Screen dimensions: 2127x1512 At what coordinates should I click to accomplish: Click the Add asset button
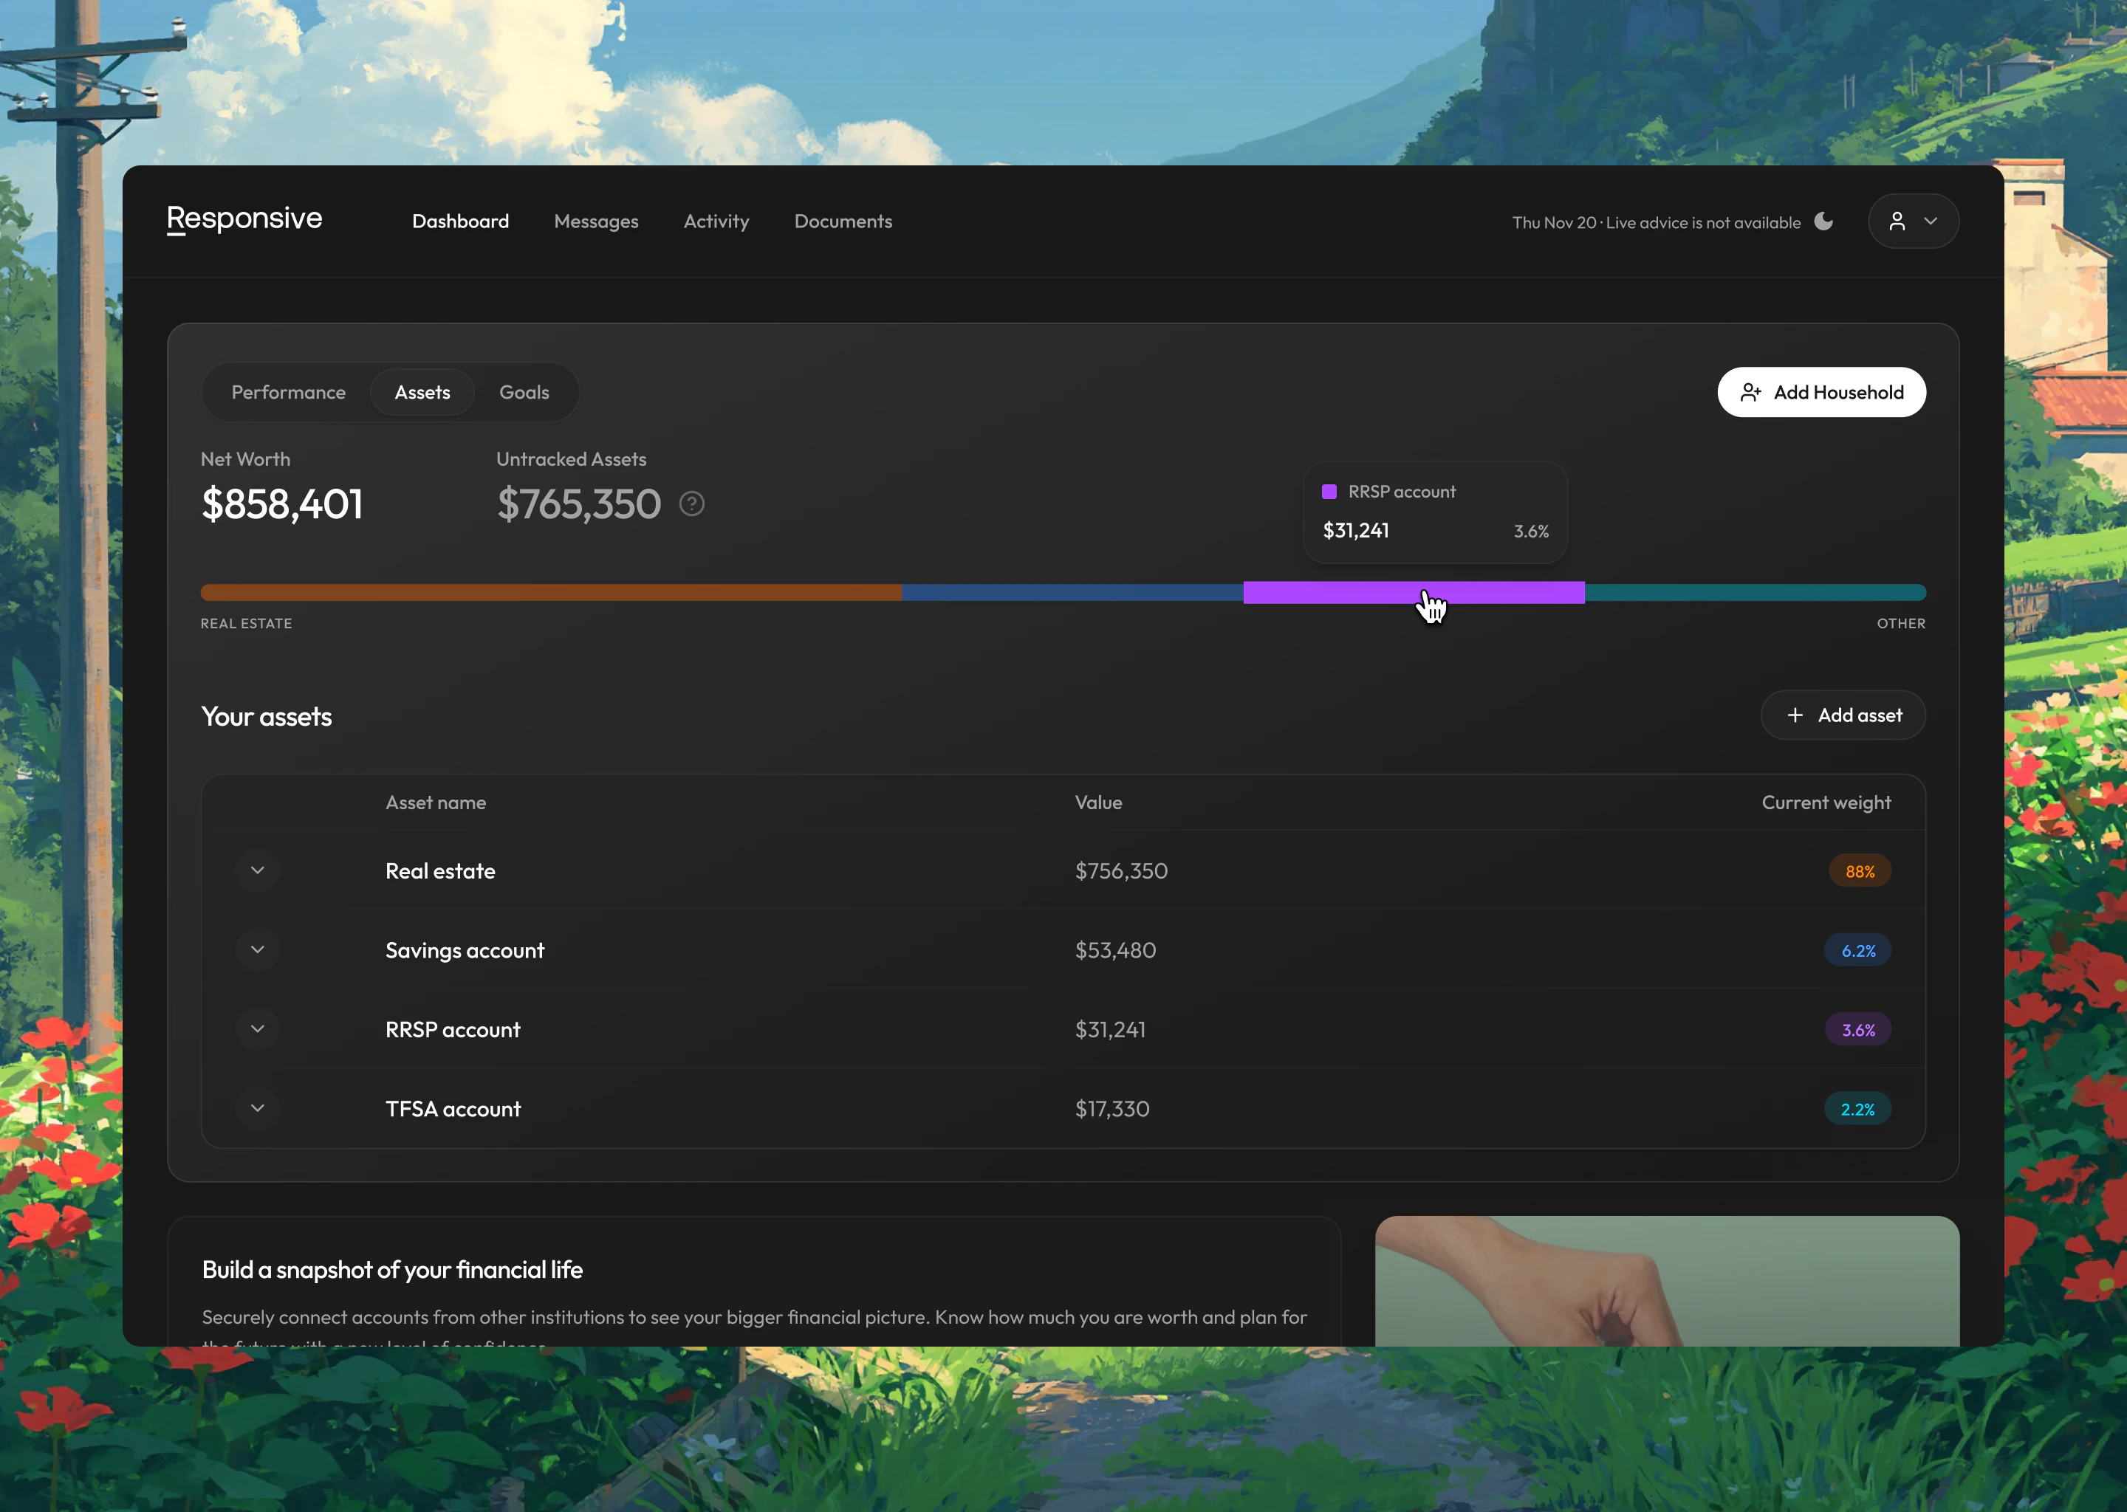click(1843, 715)
